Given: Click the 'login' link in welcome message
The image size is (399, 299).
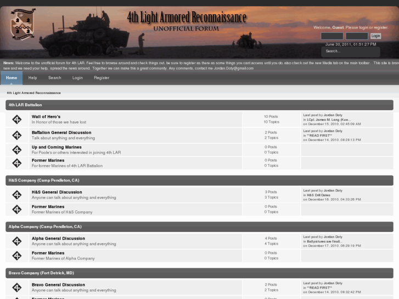Looking at the screenshot, I should pyautogui.click(x=363, y=27).
